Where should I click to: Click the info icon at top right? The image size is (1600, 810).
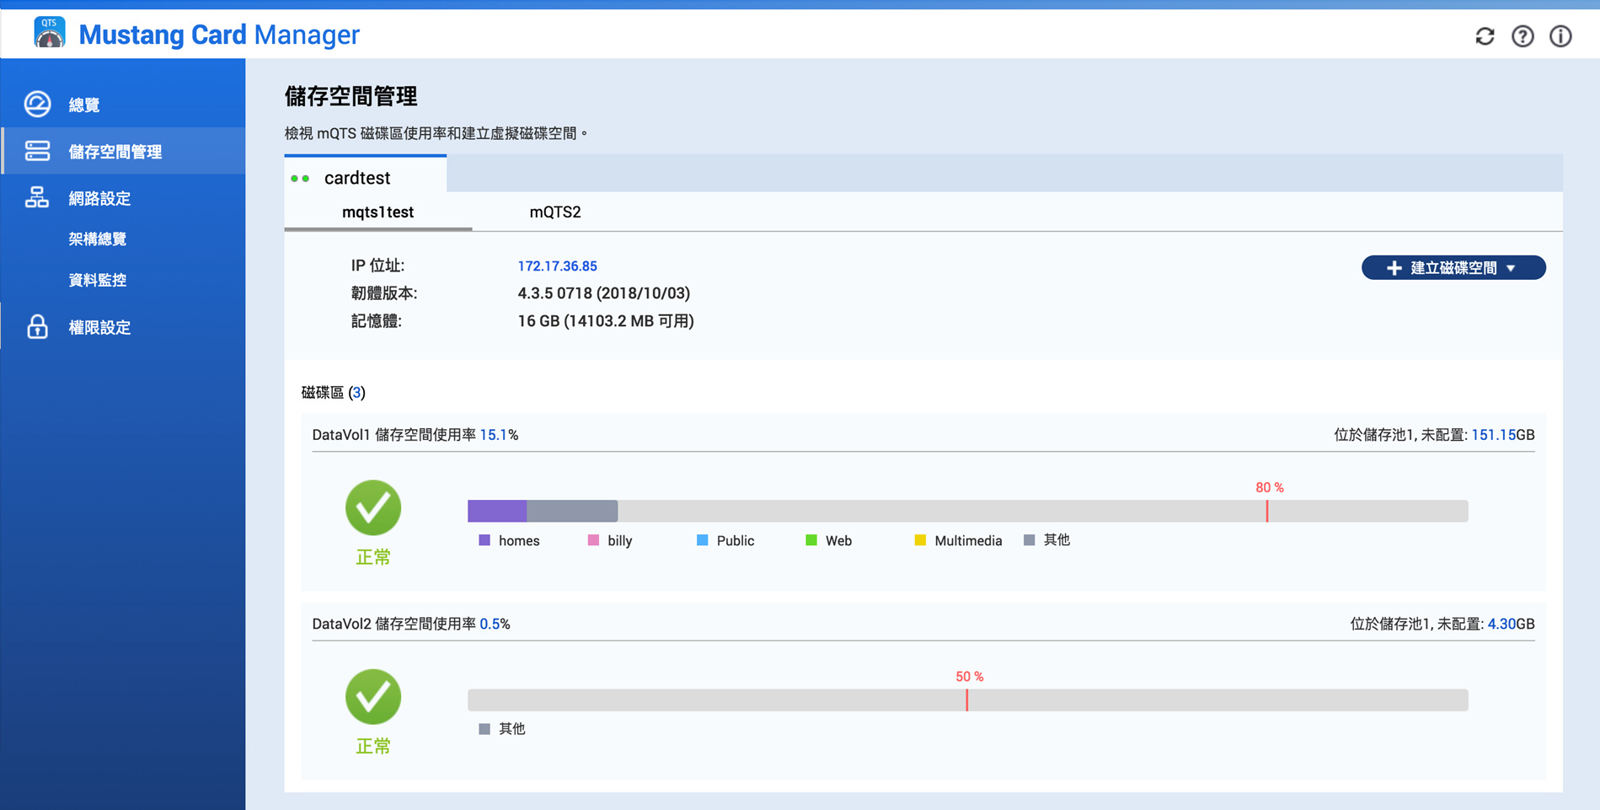(x=1560, y=36)
